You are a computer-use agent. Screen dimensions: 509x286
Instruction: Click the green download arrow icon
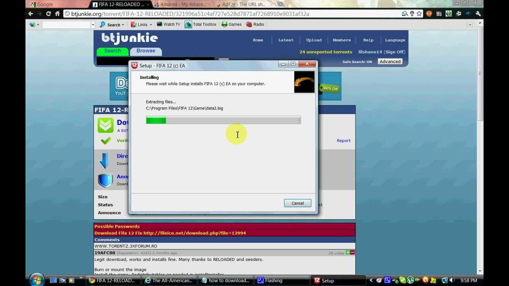pos(105,125)
